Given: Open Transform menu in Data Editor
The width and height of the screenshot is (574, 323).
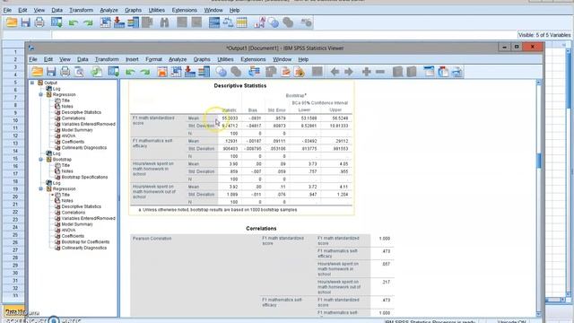Looking at the screenshot, I should [81, 10].
